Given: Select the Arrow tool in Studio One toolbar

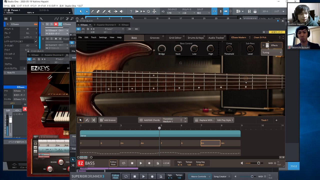Looking at the screenshot, I should tap(80, 11).
